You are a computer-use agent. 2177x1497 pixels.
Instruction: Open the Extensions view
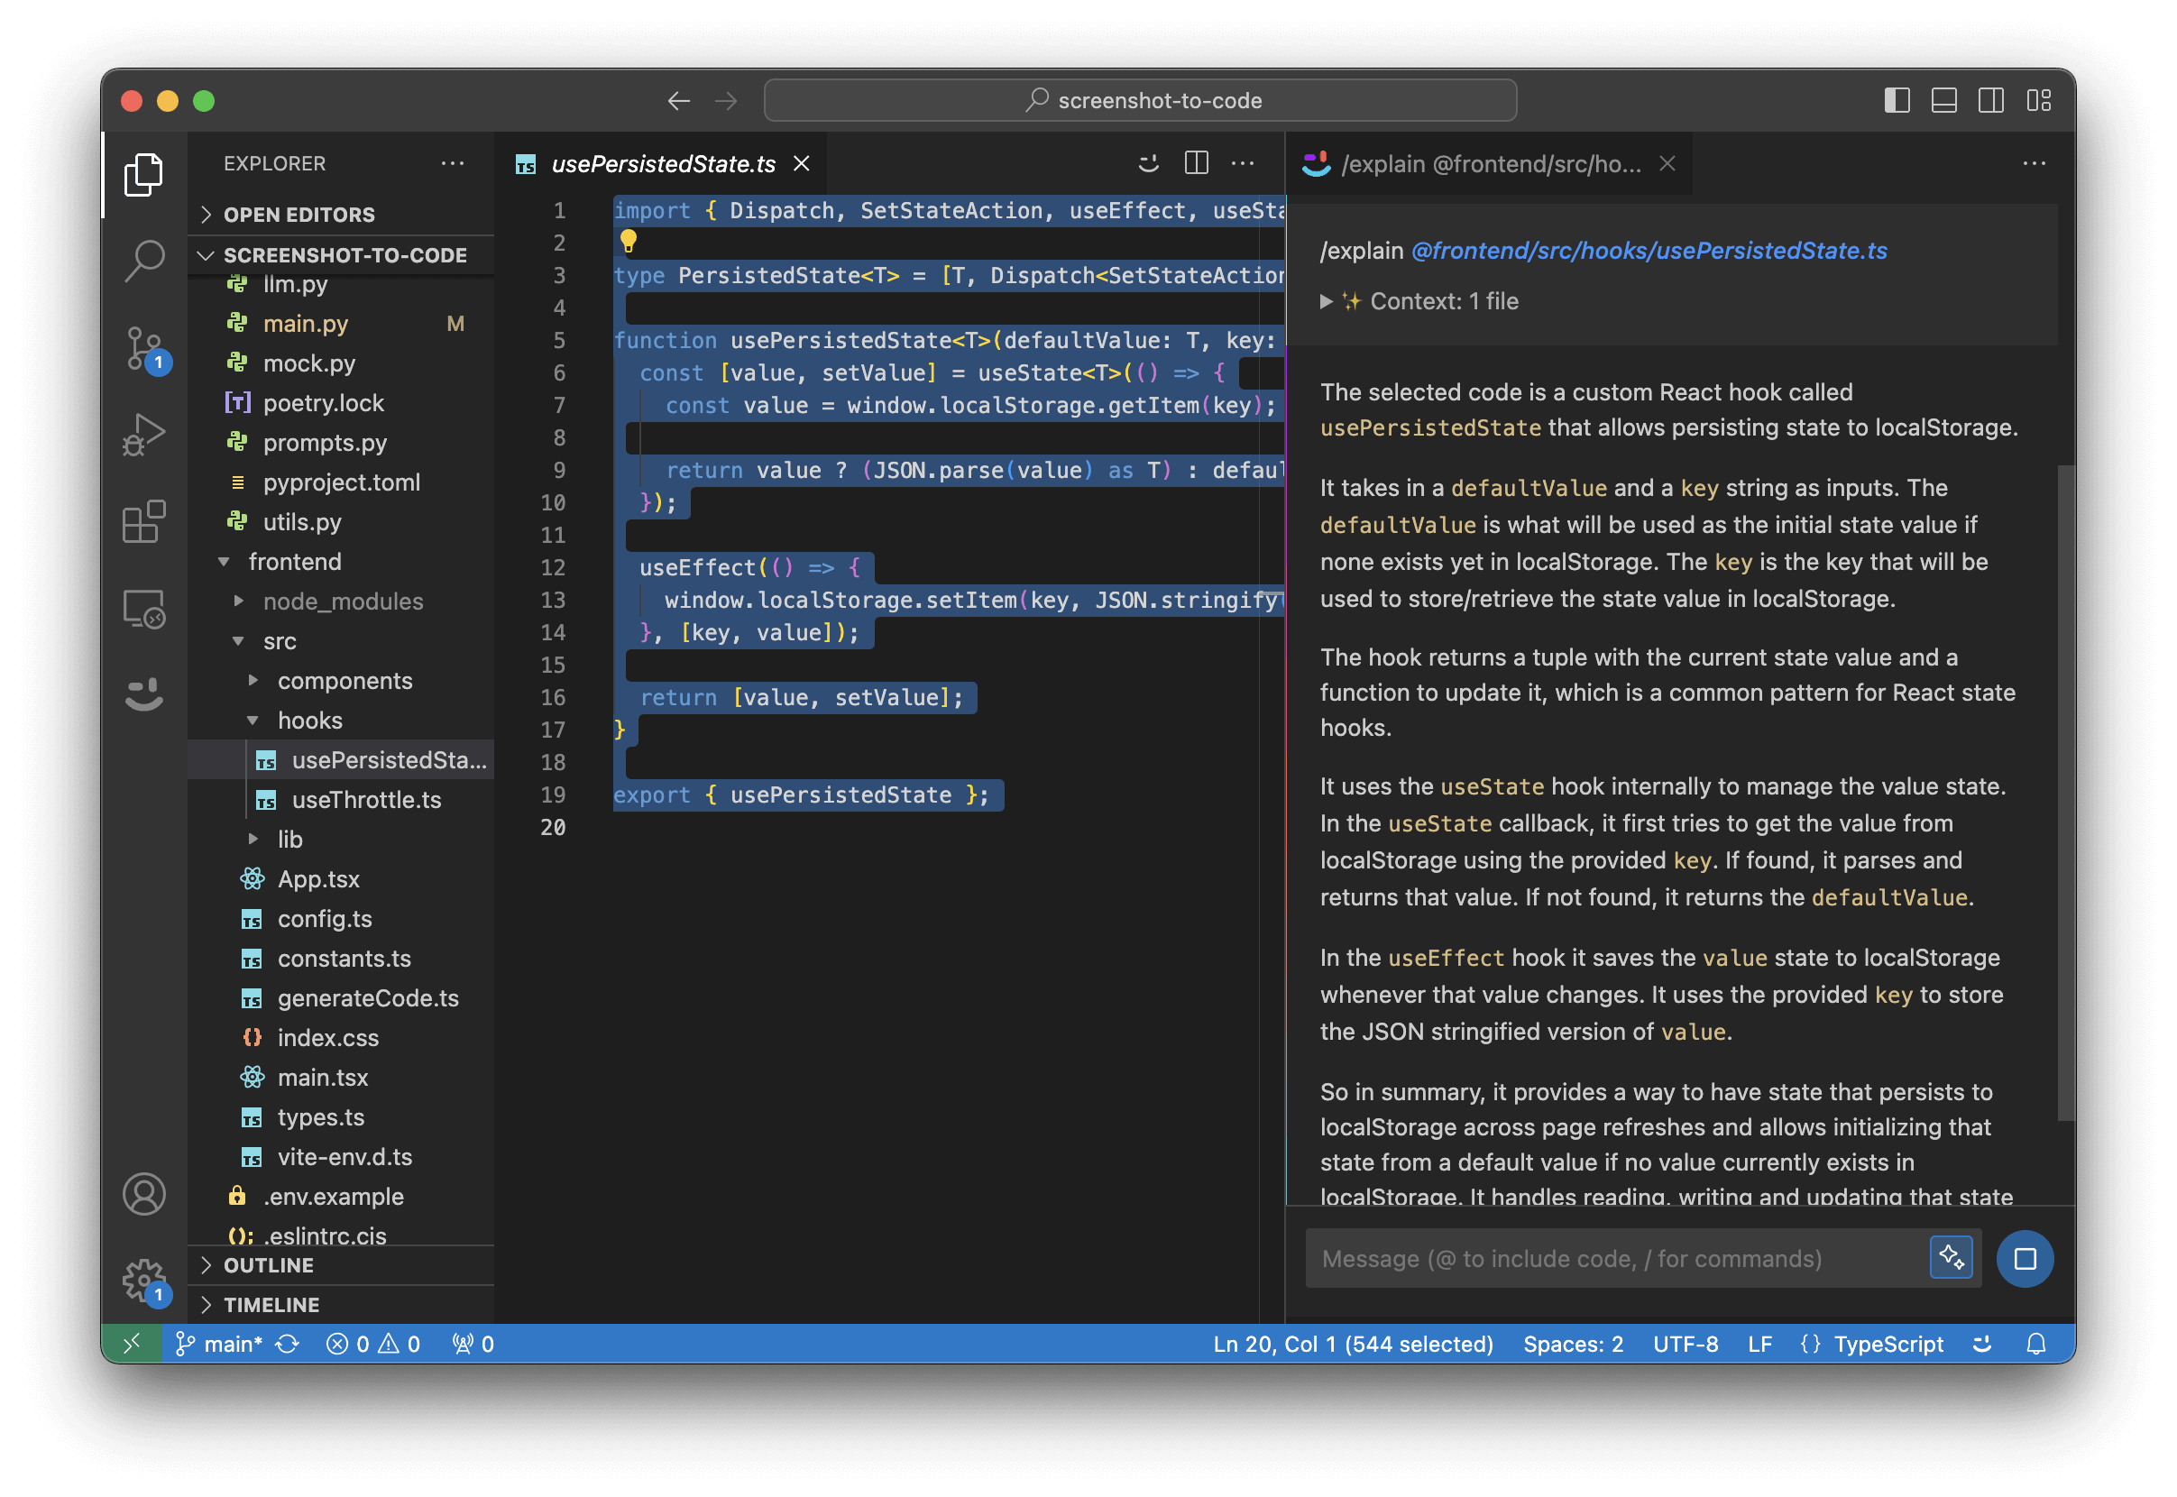[143, 521]
